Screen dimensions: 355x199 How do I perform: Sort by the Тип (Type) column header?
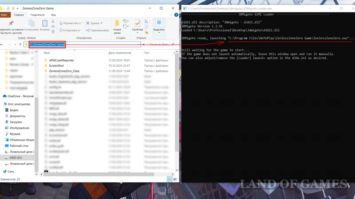point(146,53)
